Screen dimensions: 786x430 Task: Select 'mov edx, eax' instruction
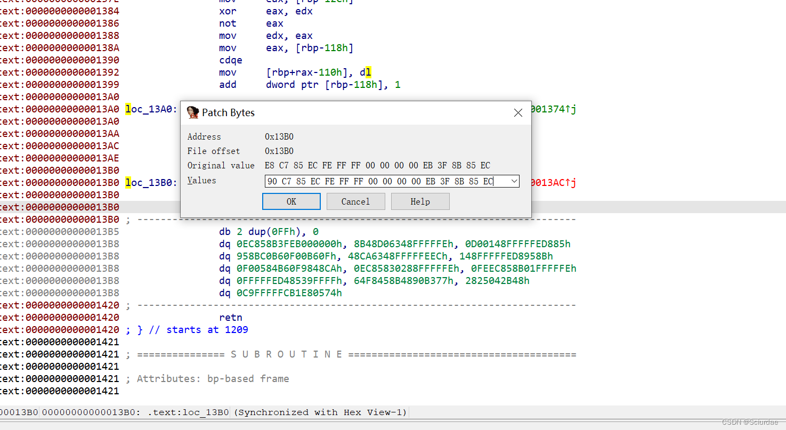coord(266,36)
